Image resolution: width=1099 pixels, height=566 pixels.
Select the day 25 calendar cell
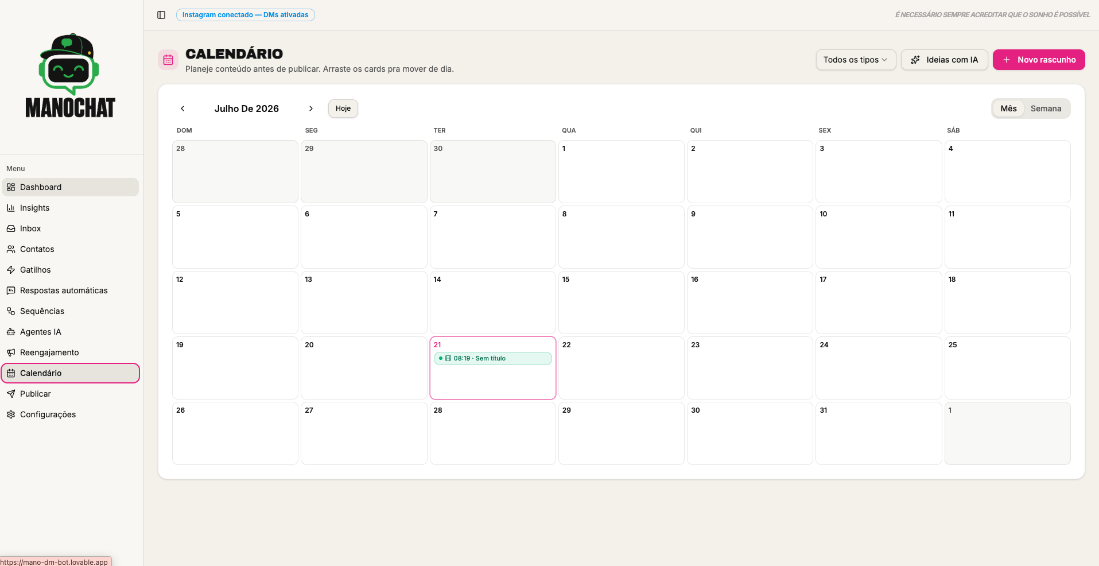[x=1007, y=368]
